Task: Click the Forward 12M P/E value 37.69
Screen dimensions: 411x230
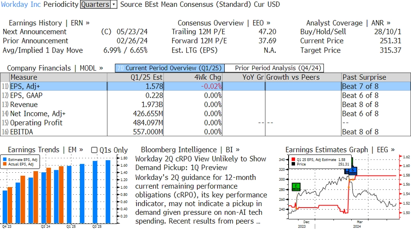Action: coord(267,41)
